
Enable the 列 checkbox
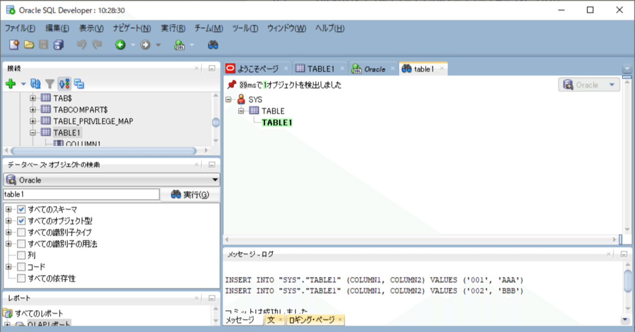pyautogui.click(x=22, y=255)
